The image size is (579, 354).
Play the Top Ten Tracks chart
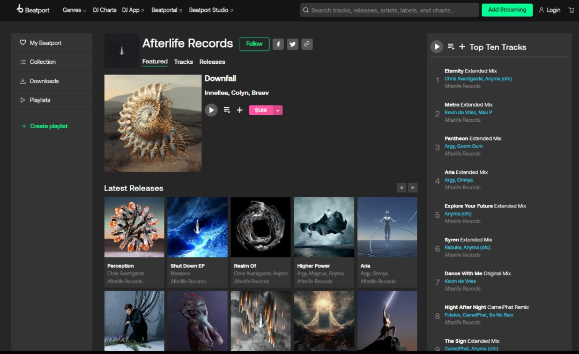tap(437, 47)
